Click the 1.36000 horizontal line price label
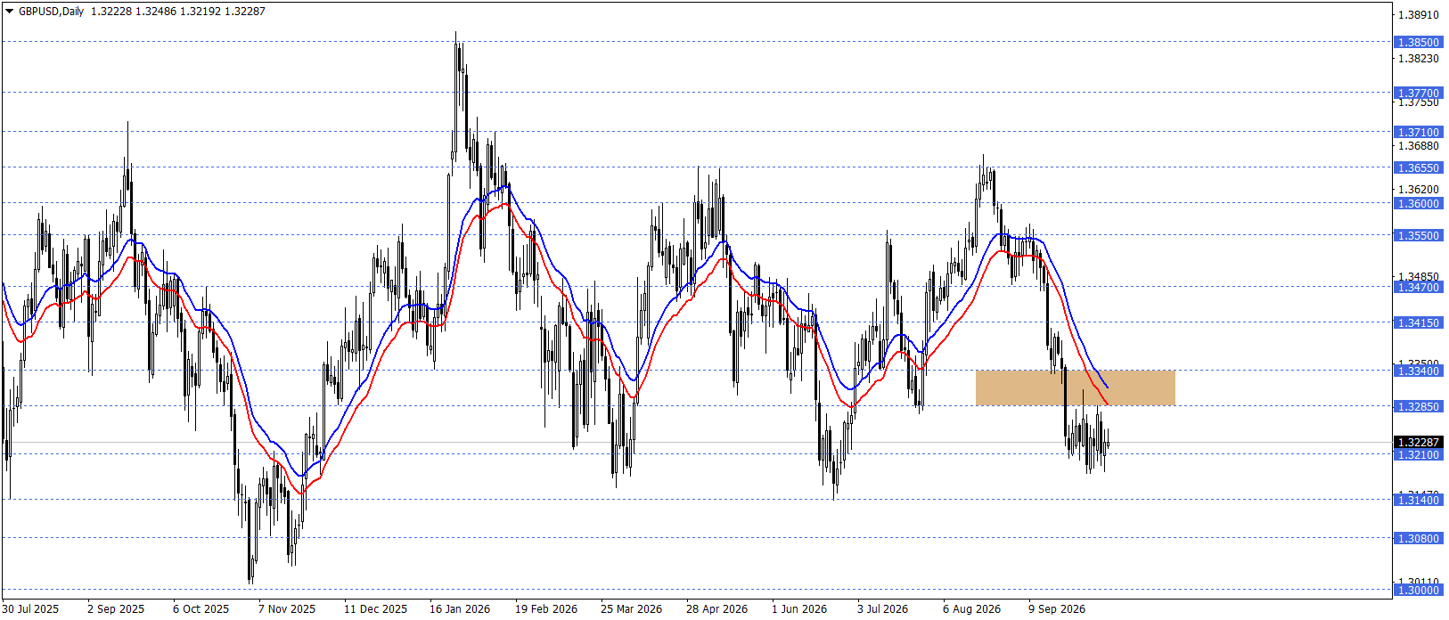 [x=1418, y=203]
